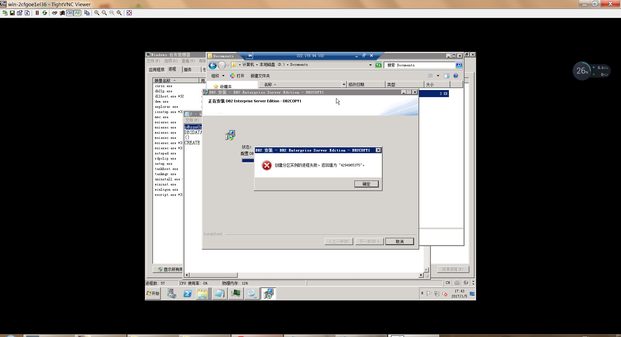Select the taskmgr.exe process row
The image size is (621, 337).
coord(168,174)
